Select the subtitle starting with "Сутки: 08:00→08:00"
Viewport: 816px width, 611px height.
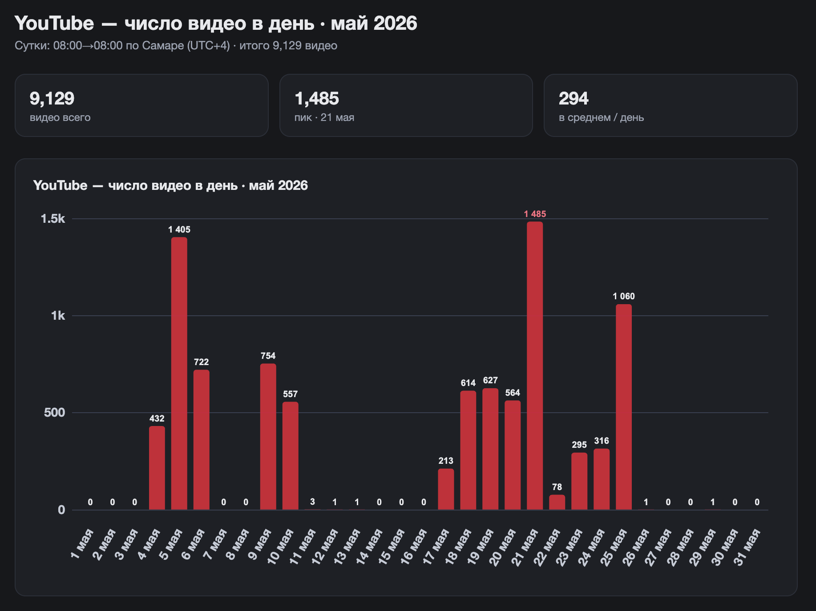click(x=176, y=46)
